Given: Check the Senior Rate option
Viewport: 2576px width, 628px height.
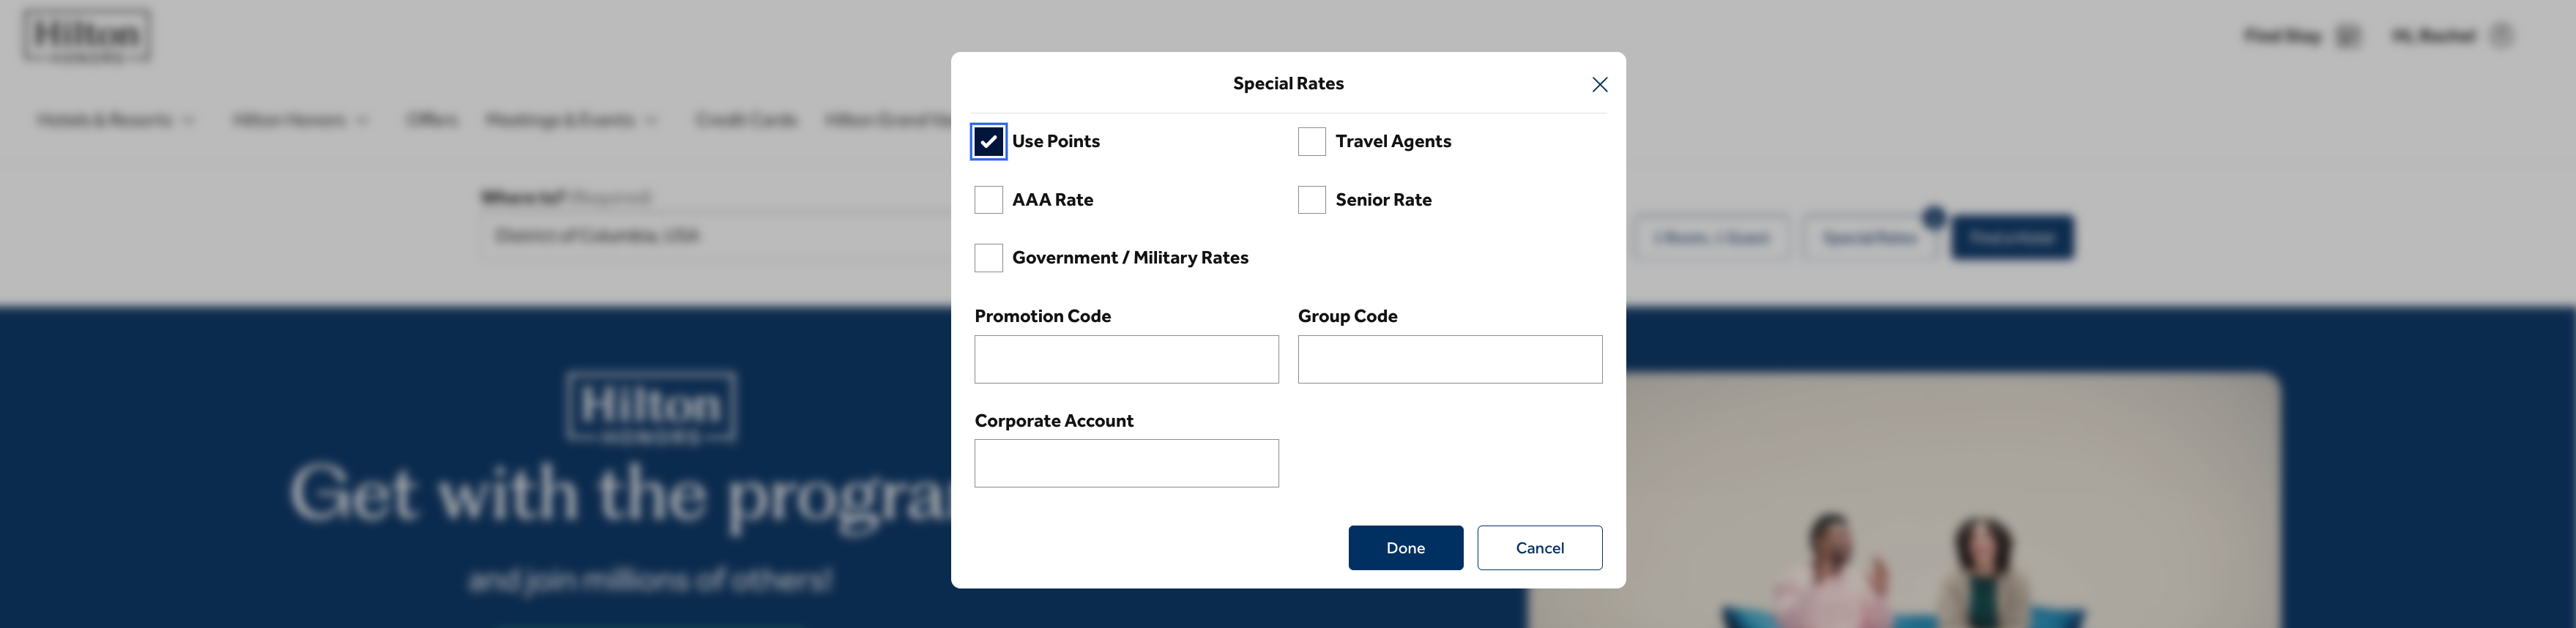Looking at the screenshot, I should 1311,200.
